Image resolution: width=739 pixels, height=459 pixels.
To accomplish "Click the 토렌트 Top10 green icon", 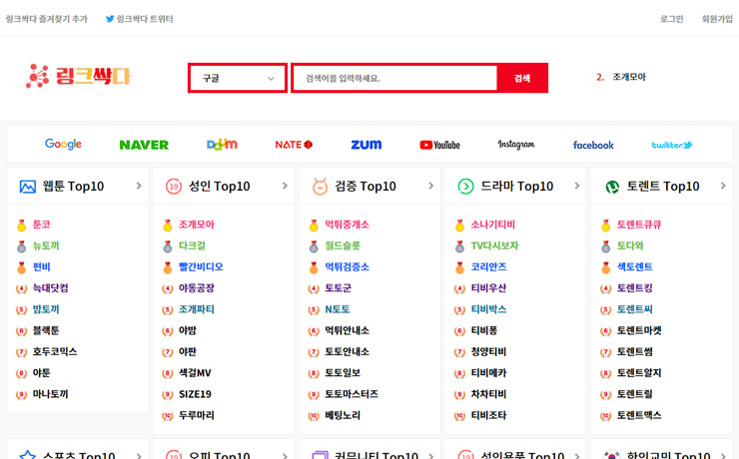I will (x=612, y=187).
